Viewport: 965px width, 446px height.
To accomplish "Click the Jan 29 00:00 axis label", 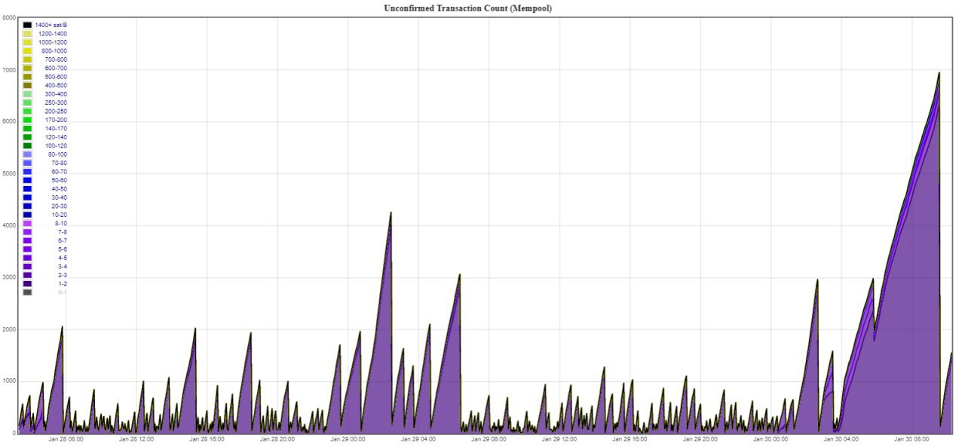I will pos(348,438).
